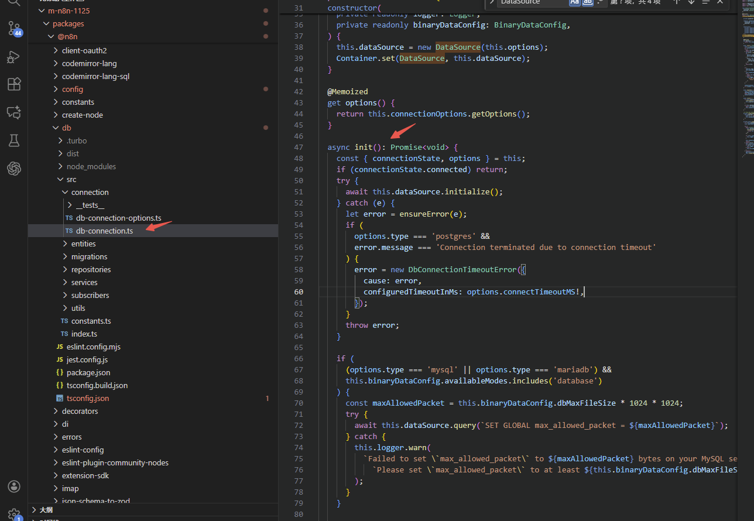Toggle Match Case in find widget

pyautogui.click(x=574, y=2)
